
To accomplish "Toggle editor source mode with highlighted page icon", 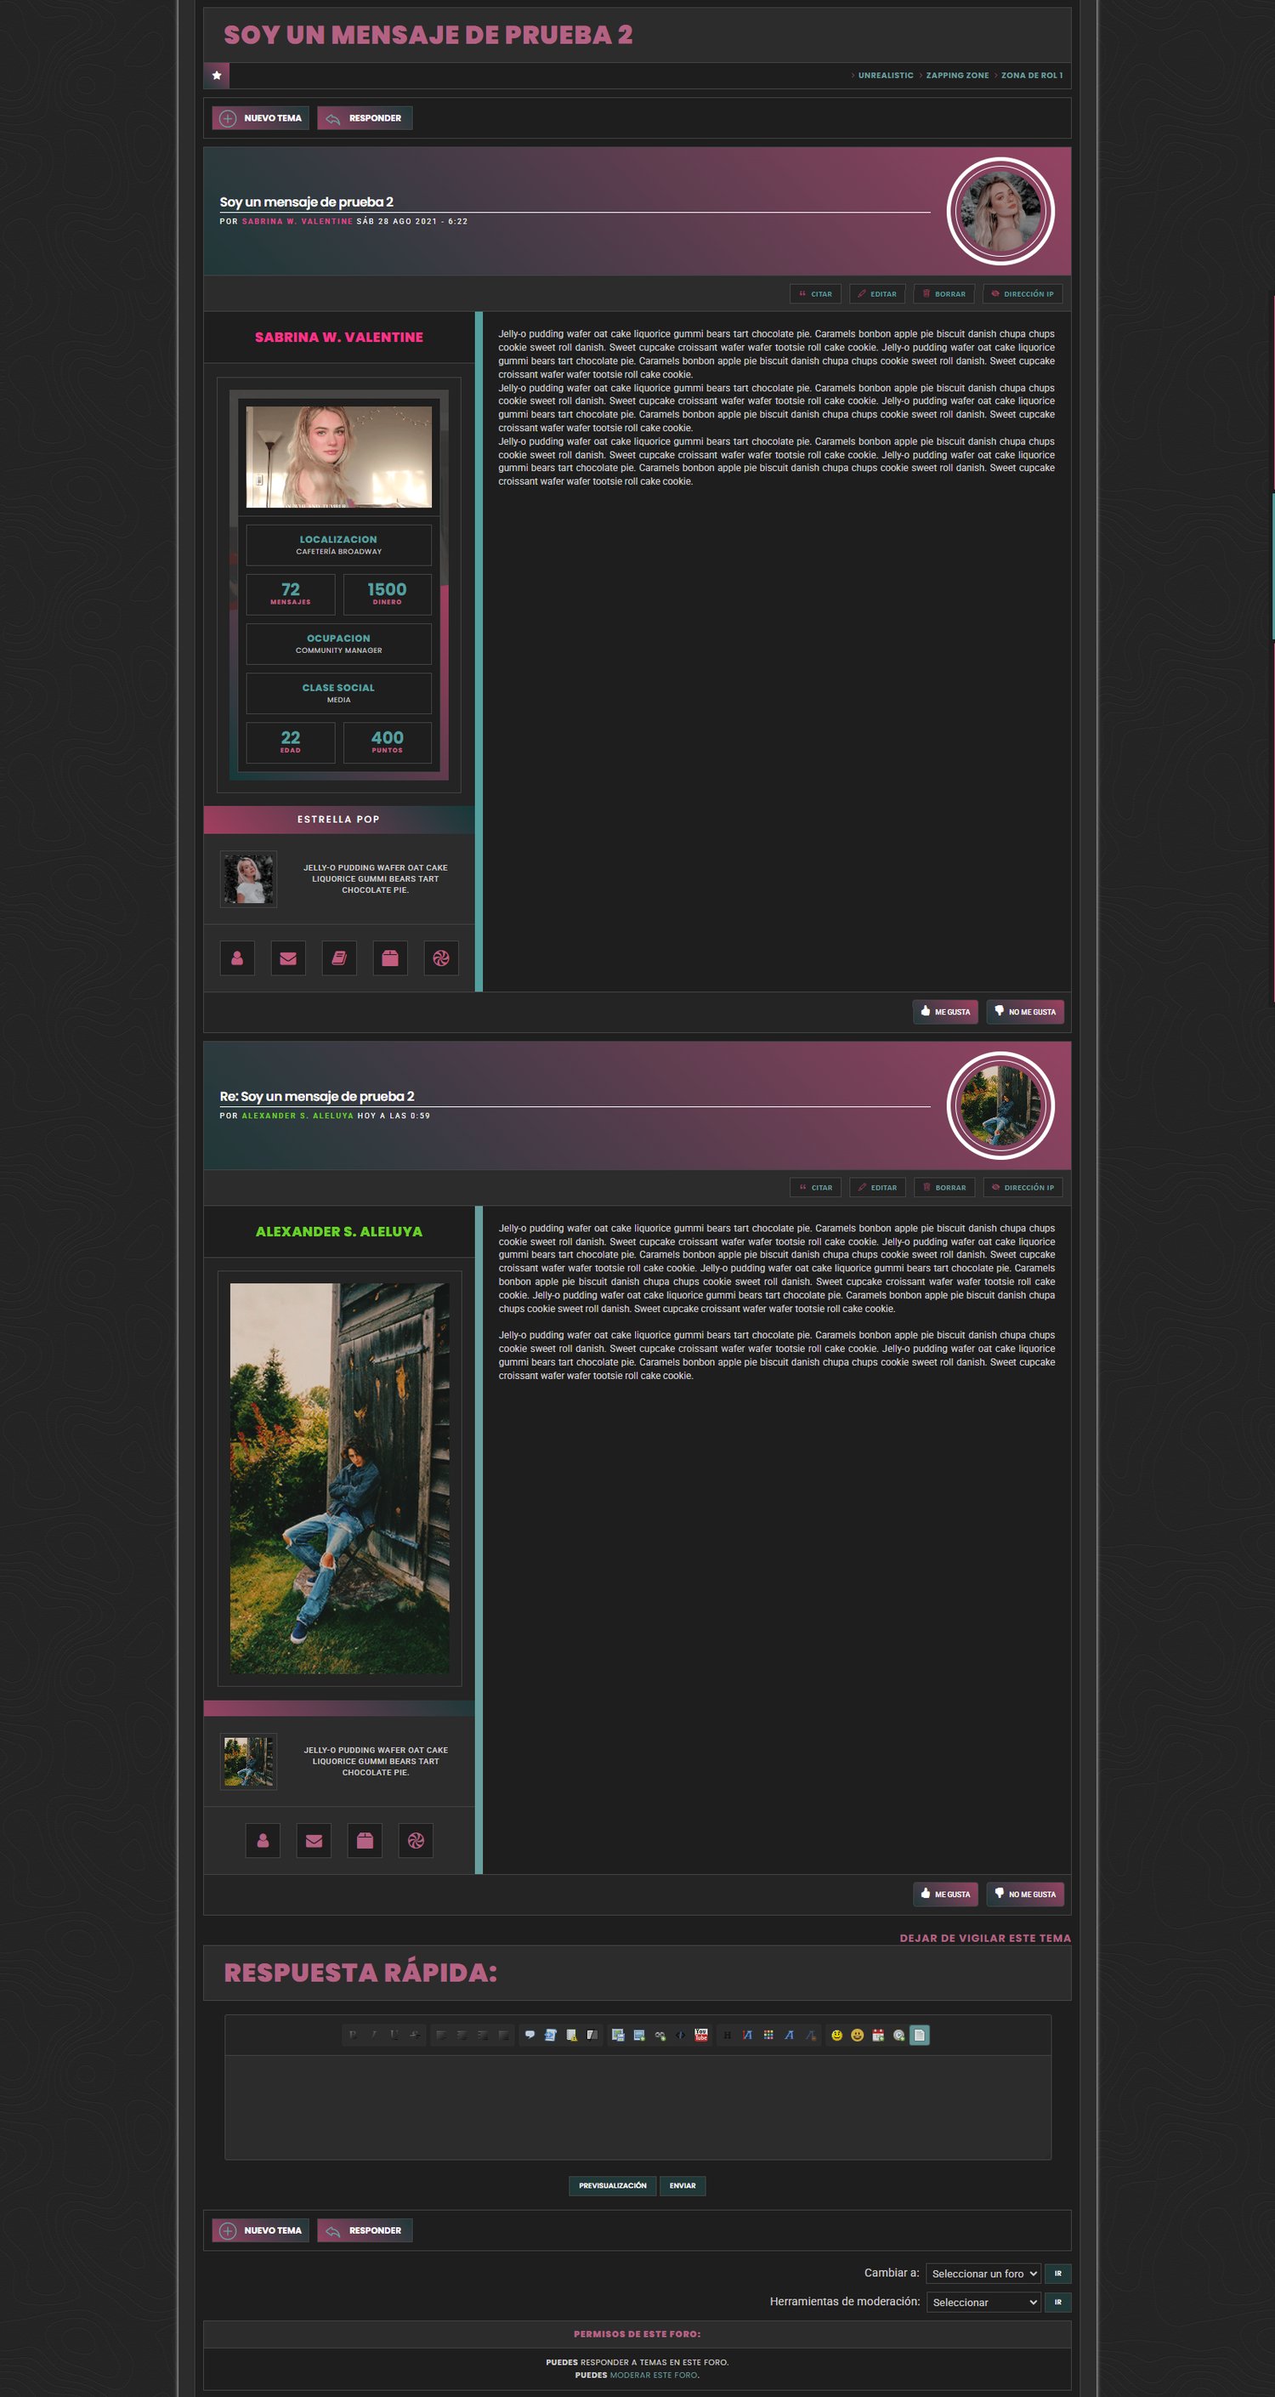I will (920, 2035).
